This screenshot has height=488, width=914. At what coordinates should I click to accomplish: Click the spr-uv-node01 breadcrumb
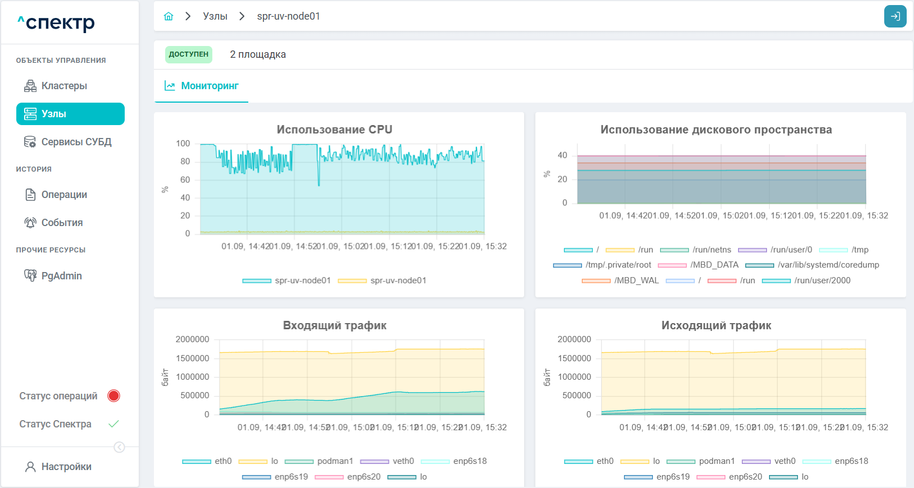coord(289,16)
